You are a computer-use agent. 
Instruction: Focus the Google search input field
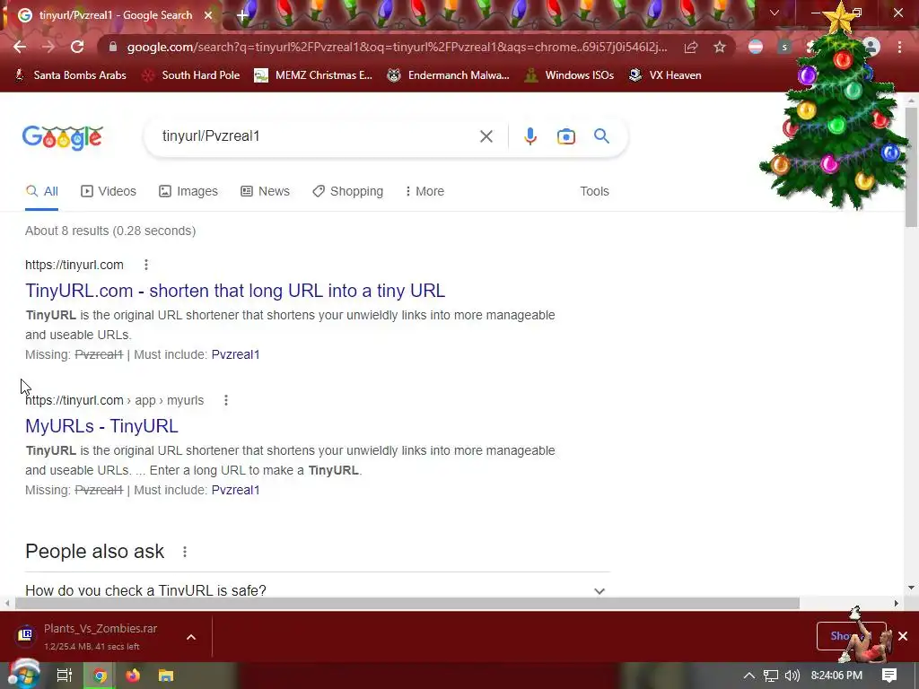tap(317, 136)
